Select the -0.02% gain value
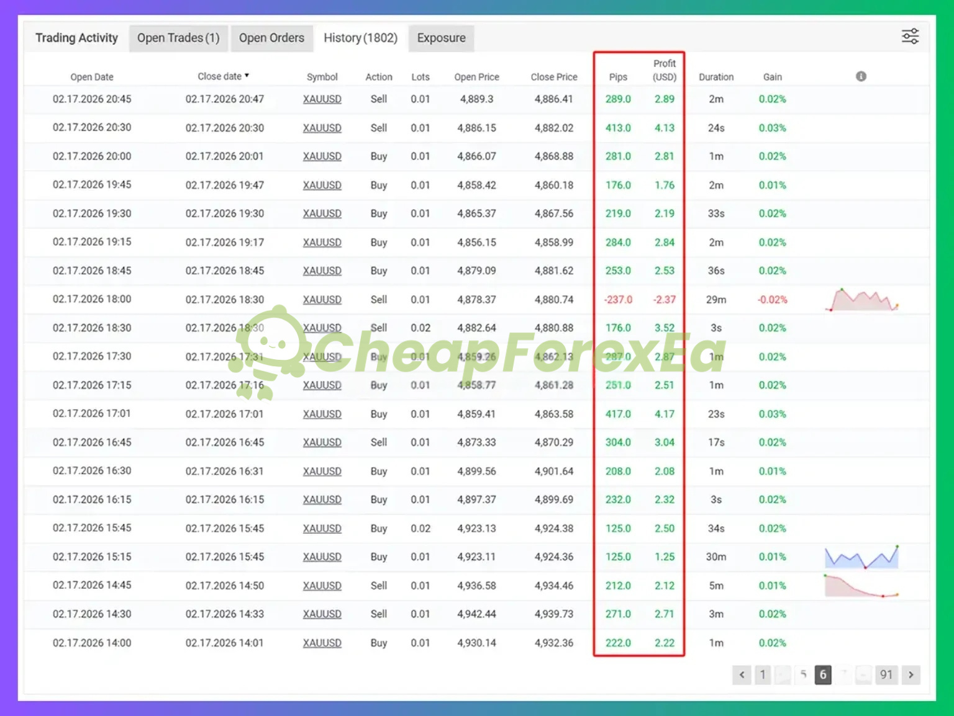This screenshot has height=716, width=954. (772, 300)
